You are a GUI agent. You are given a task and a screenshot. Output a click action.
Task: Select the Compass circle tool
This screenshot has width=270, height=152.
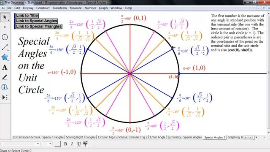click(5, 37)
